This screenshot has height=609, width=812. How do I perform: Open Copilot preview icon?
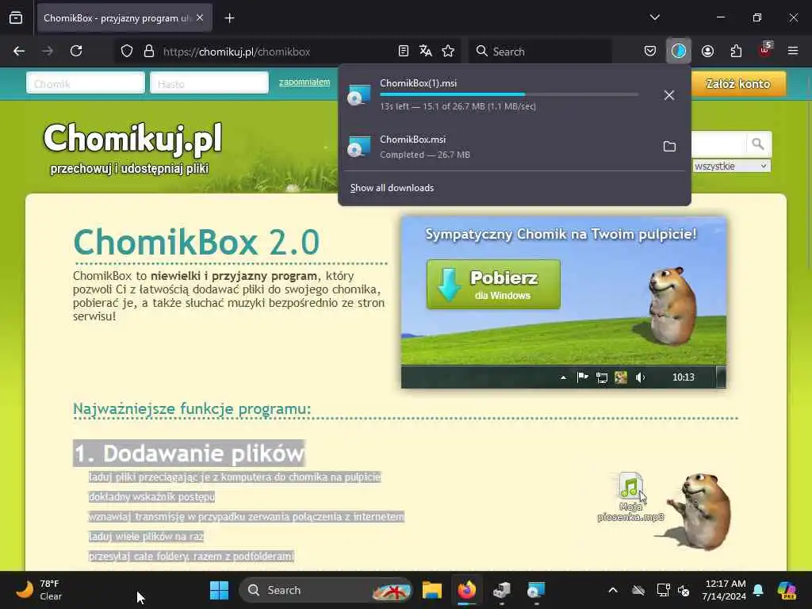click(x=787, y=590)
